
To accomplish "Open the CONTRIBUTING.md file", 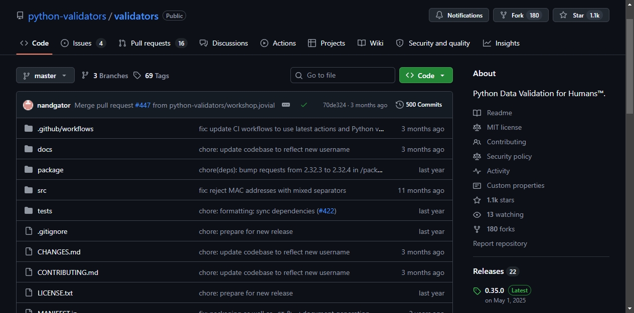I will [68, 272].
